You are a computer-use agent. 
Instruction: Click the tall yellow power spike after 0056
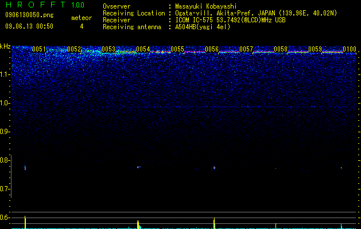(x=214, y=223)
